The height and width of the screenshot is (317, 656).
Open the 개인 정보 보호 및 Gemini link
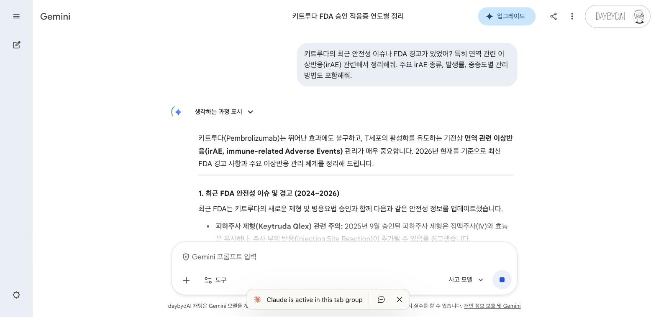(492, 306)
